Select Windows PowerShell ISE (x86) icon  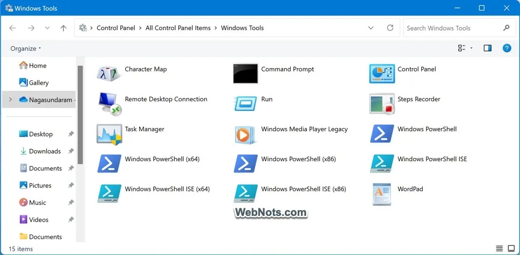click(245, 193)
